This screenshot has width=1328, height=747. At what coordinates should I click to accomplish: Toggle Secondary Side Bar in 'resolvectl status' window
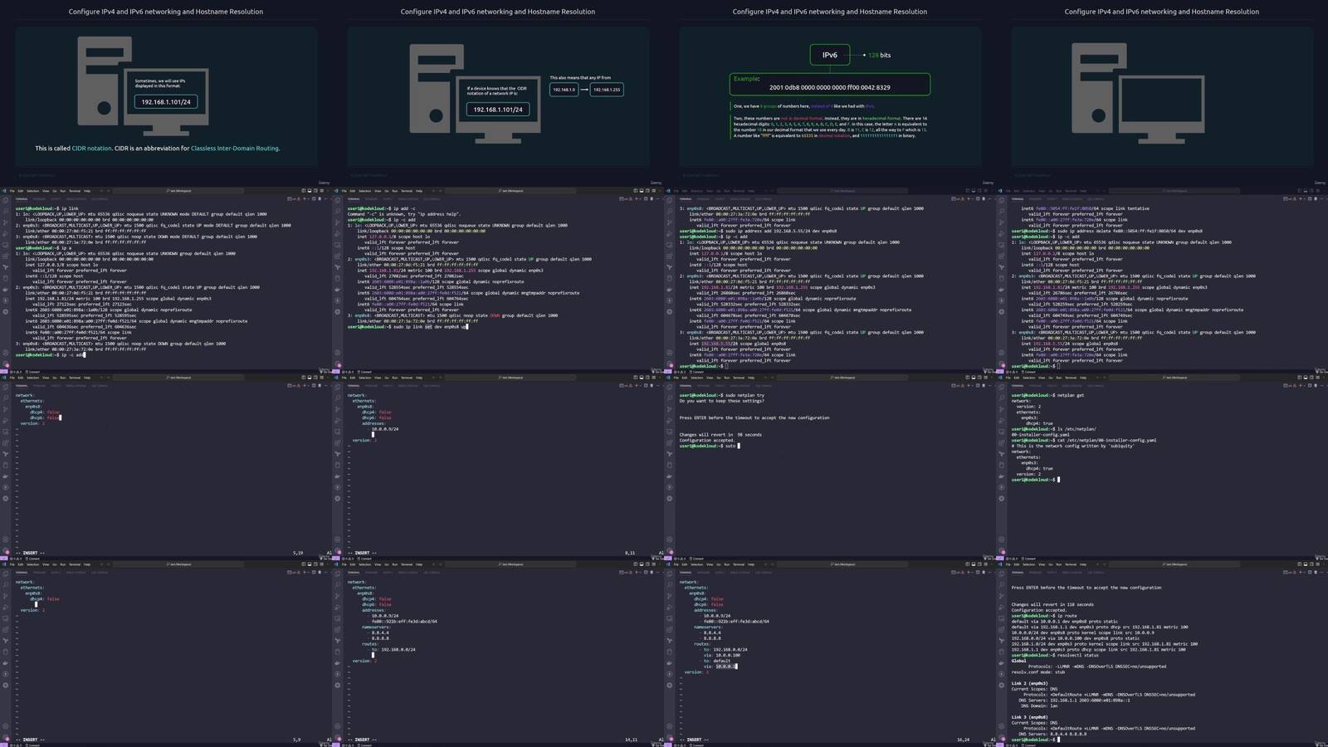[x=1311, y=564]
